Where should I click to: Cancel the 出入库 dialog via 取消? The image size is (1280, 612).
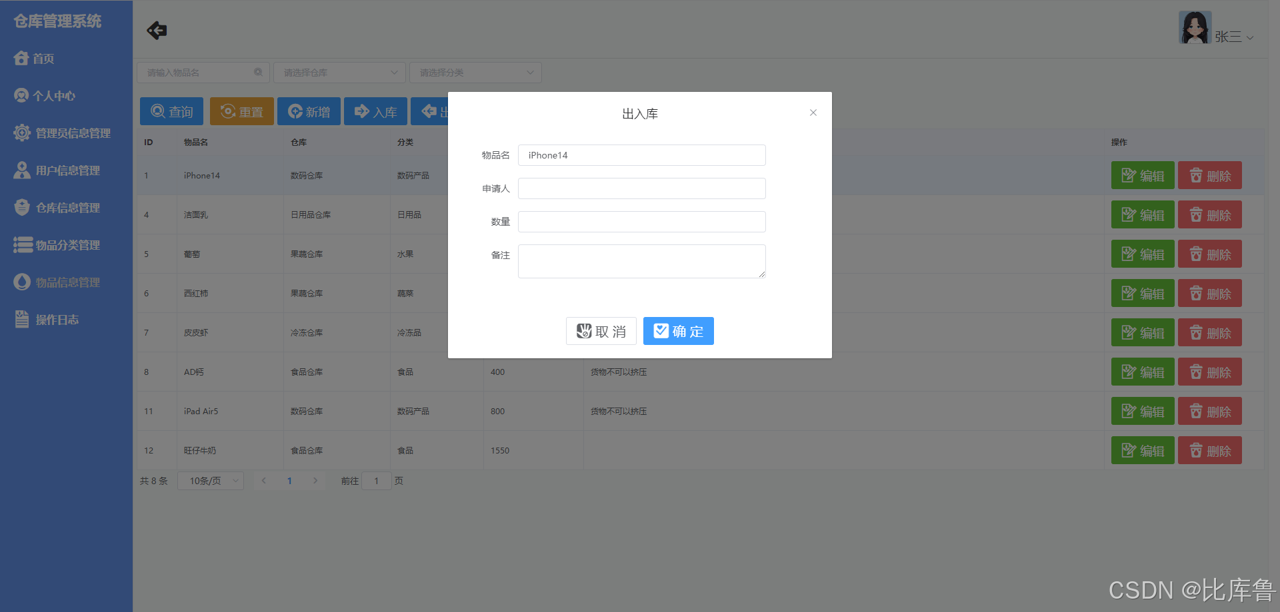pos(600,331)
